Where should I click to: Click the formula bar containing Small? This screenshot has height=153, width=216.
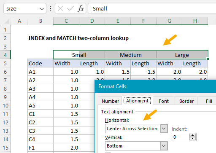pyautogui.click(x=152, y=8)
